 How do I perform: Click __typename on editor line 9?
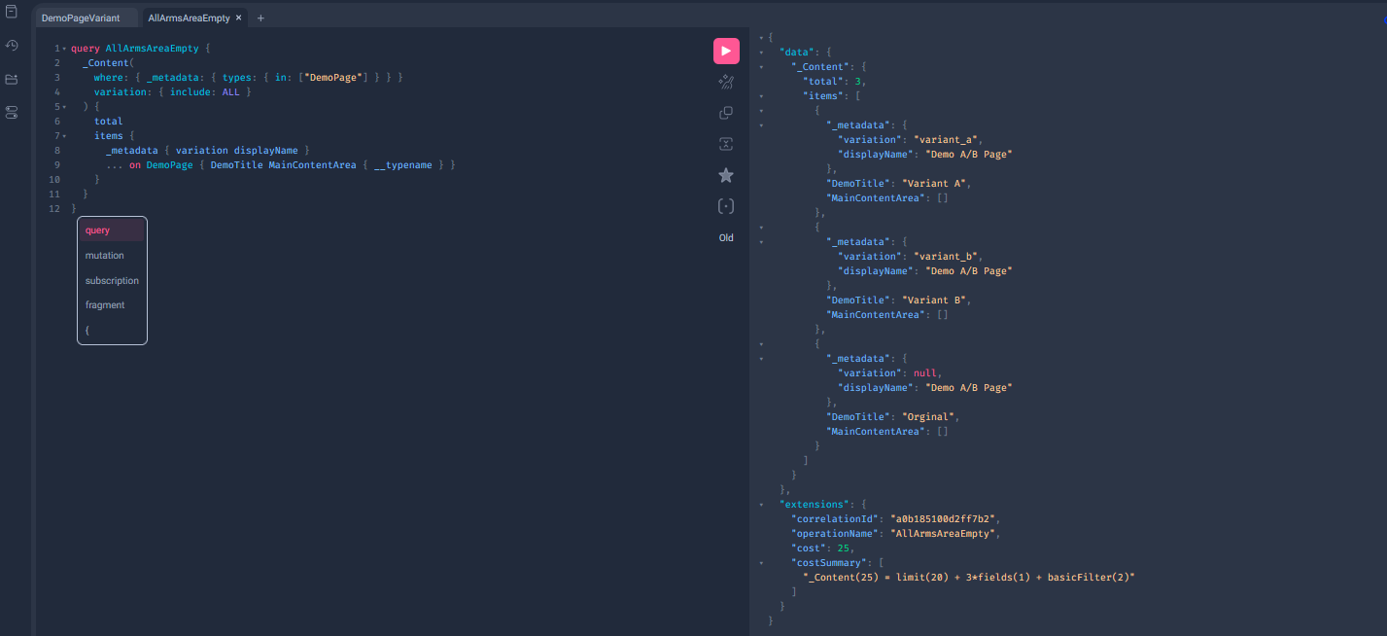click(403, 164)
